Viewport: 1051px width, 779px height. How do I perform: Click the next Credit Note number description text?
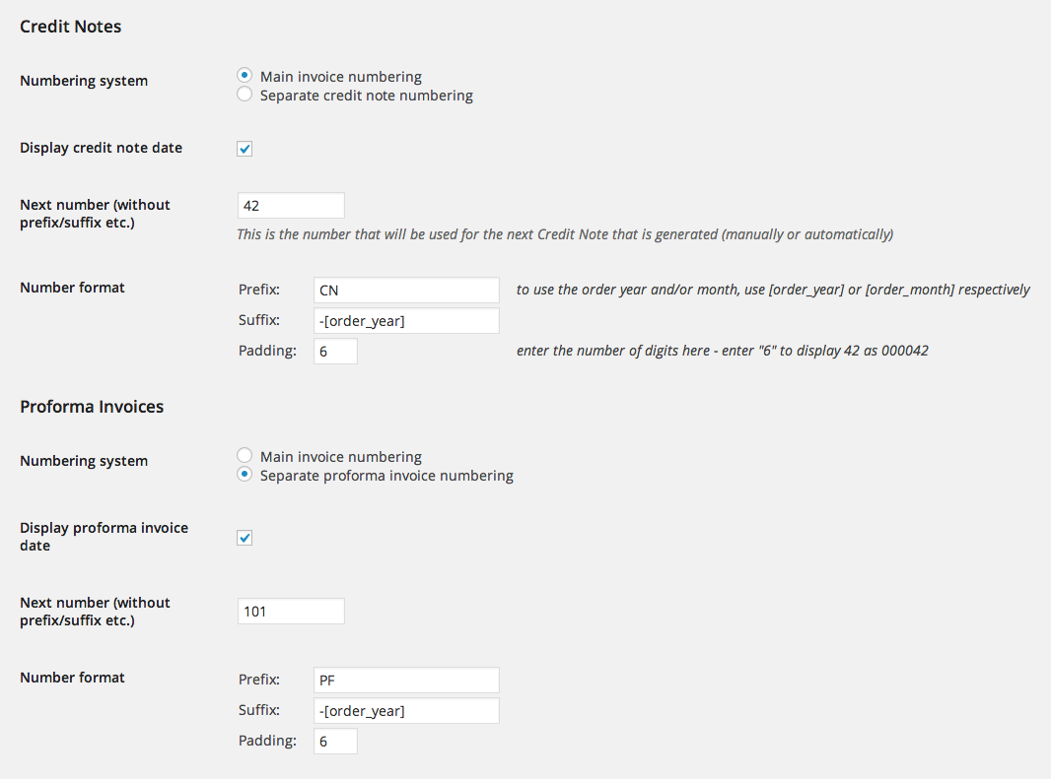tap(564, 234)
